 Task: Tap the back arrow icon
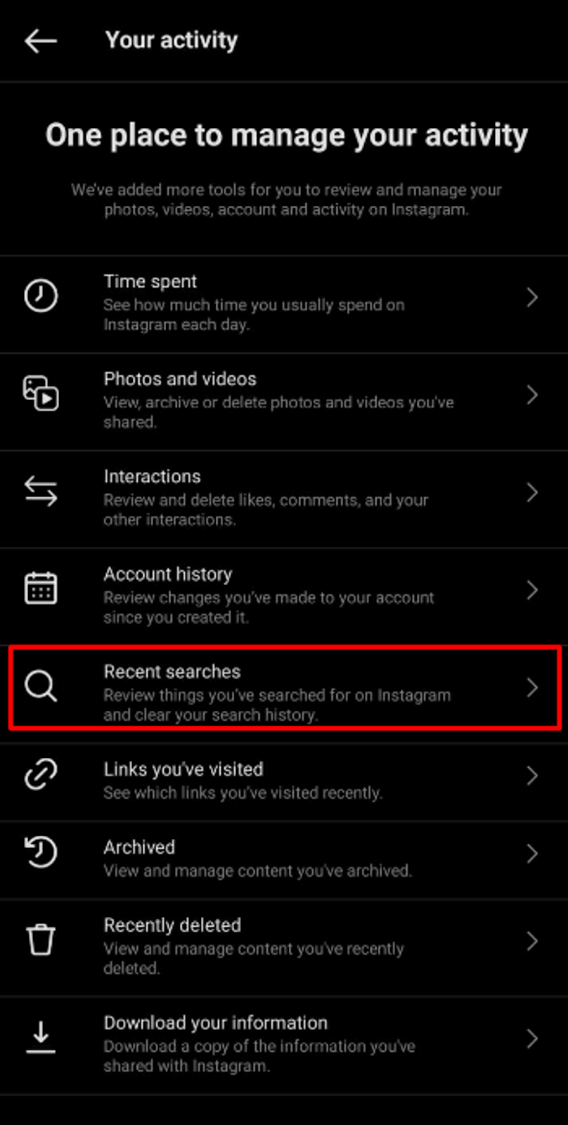(x=41, y=41)
